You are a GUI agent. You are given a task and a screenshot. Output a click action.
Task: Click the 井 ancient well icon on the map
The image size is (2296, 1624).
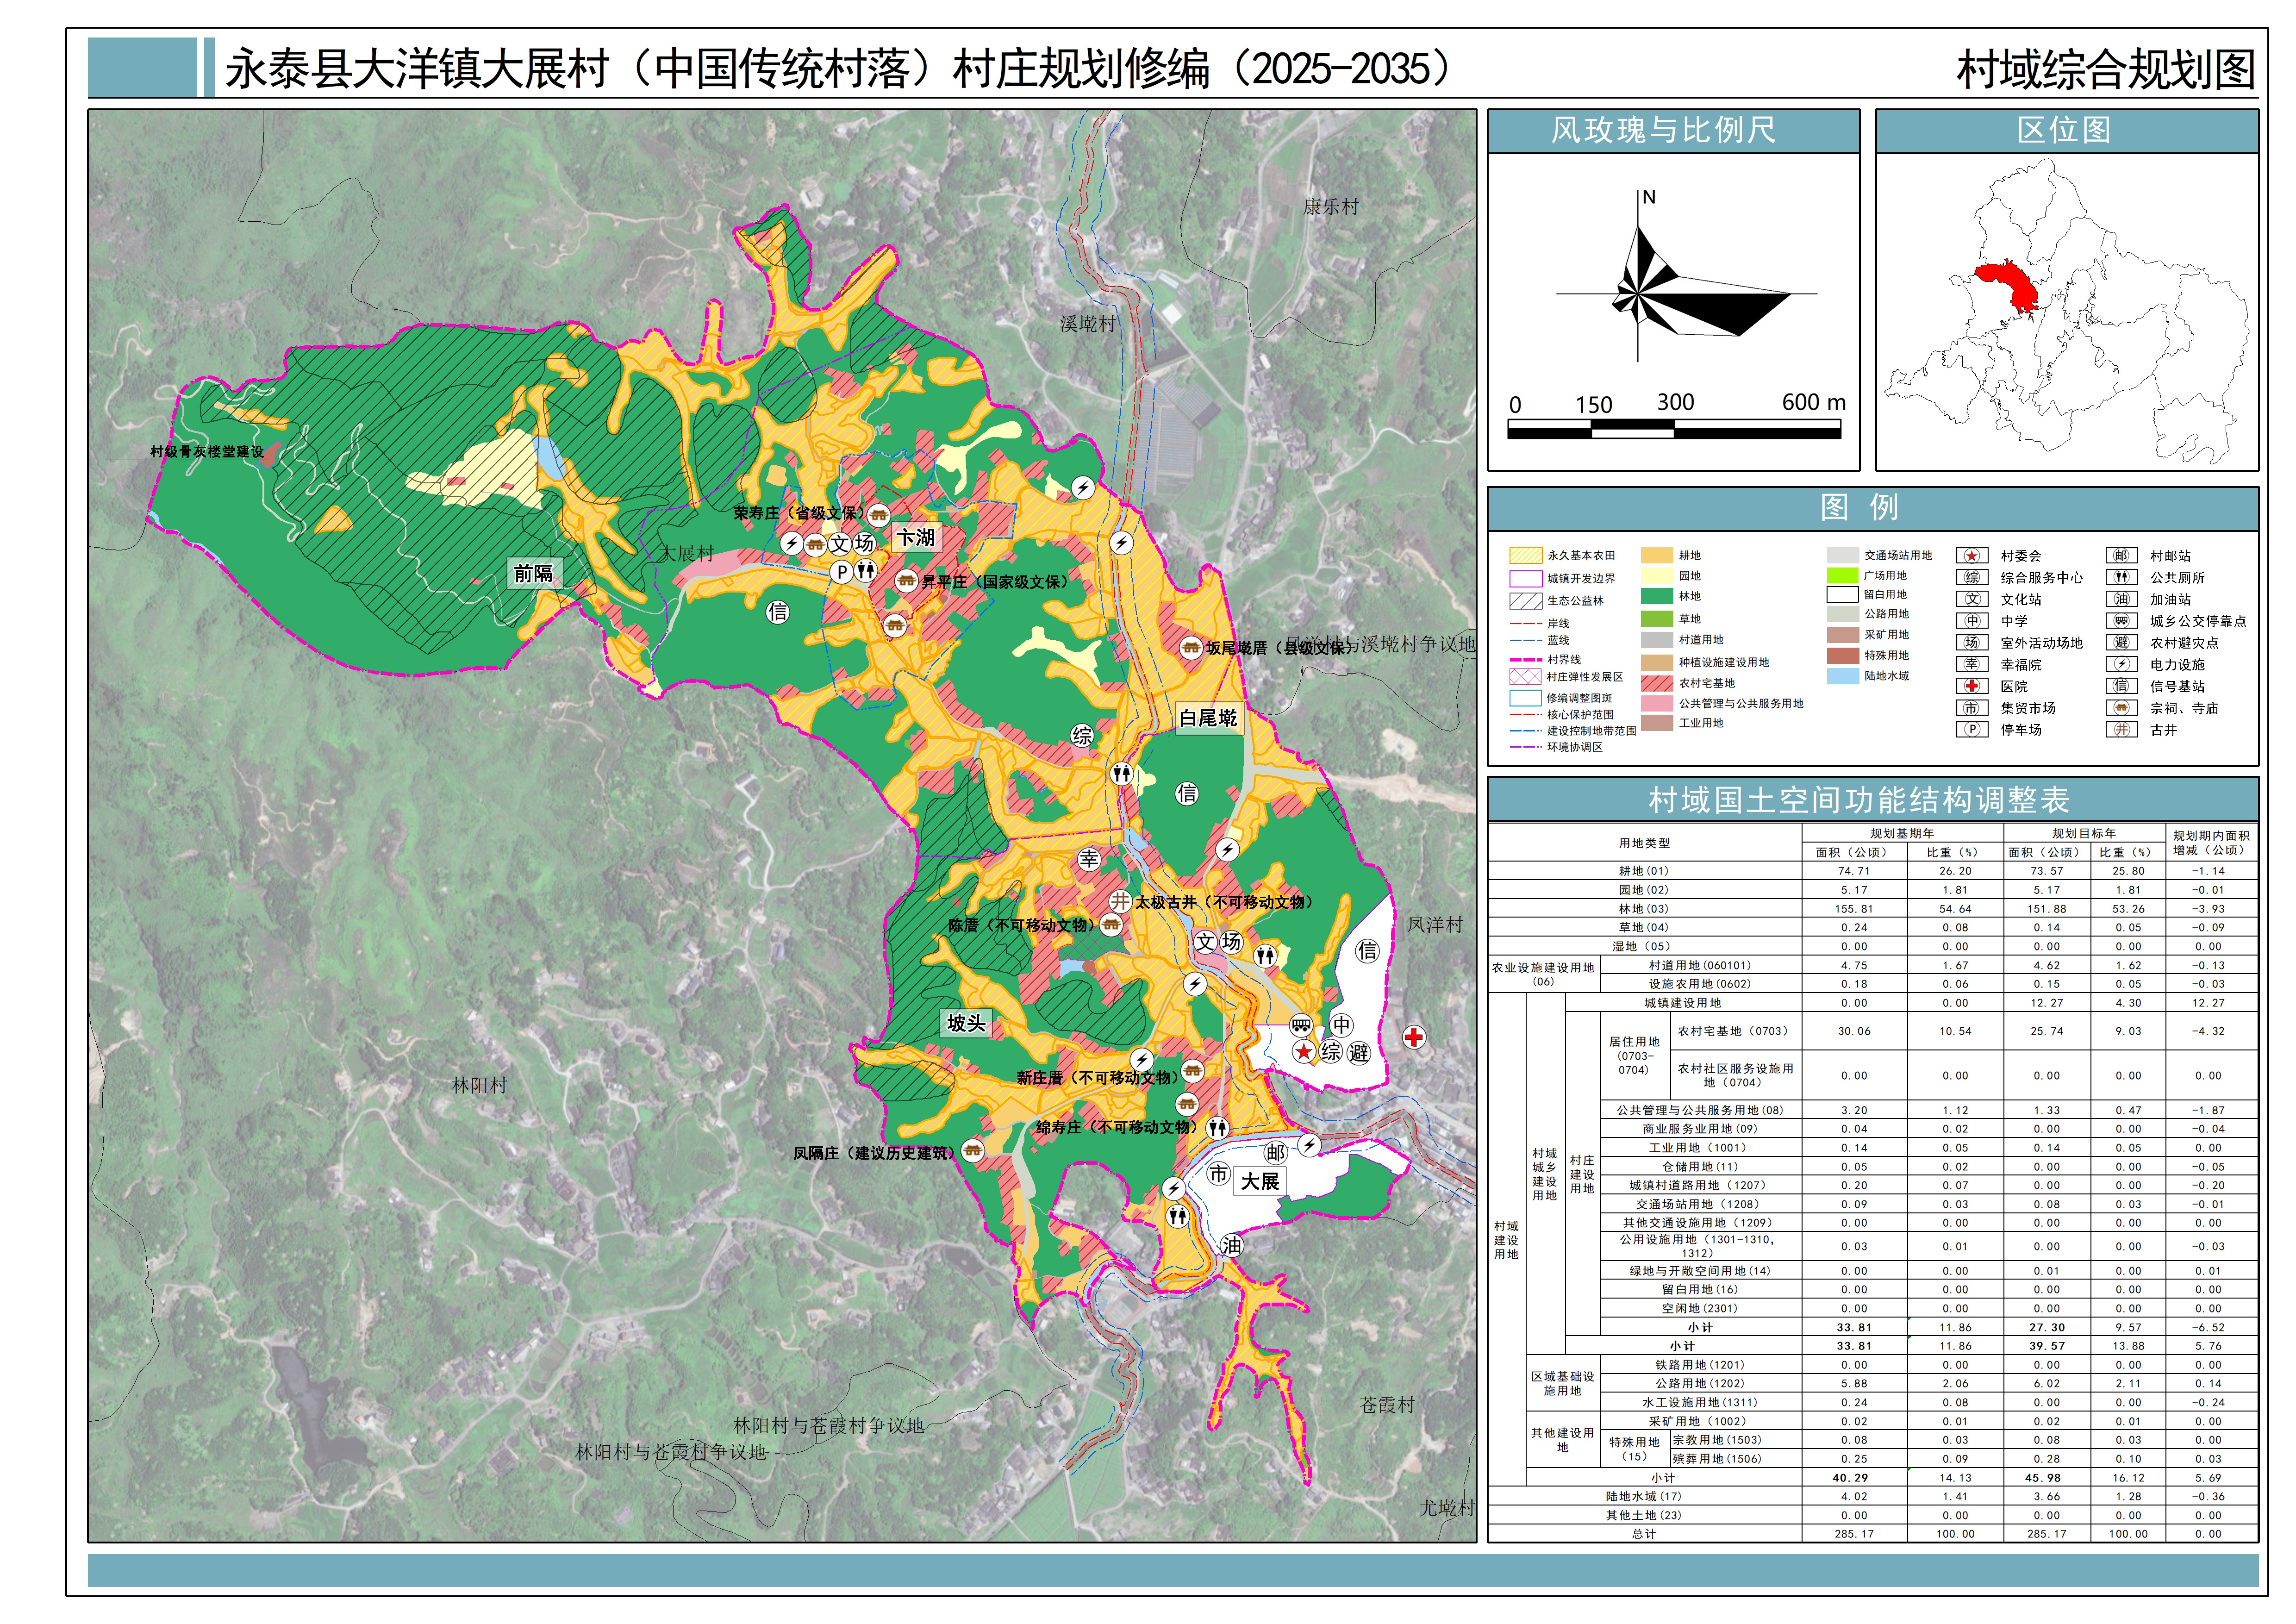click(1120, 901)
